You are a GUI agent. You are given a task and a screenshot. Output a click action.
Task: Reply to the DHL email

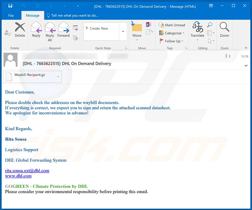pyautogui.click(x=36, y=30)
